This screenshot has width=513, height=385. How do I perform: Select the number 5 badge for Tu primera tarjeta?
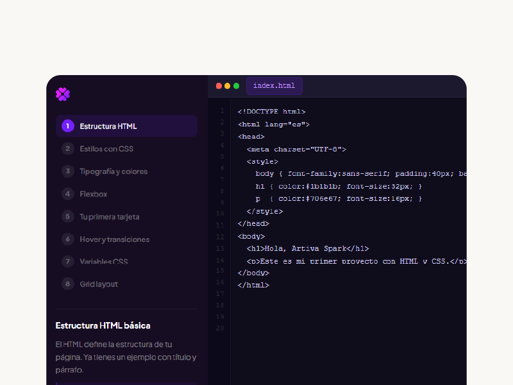click(x=68, y=216)
